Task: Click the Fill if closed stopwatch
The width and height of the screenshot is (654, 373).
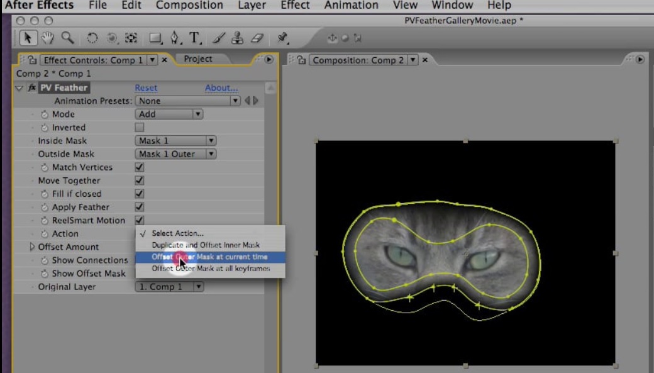Action: point(44,194)
